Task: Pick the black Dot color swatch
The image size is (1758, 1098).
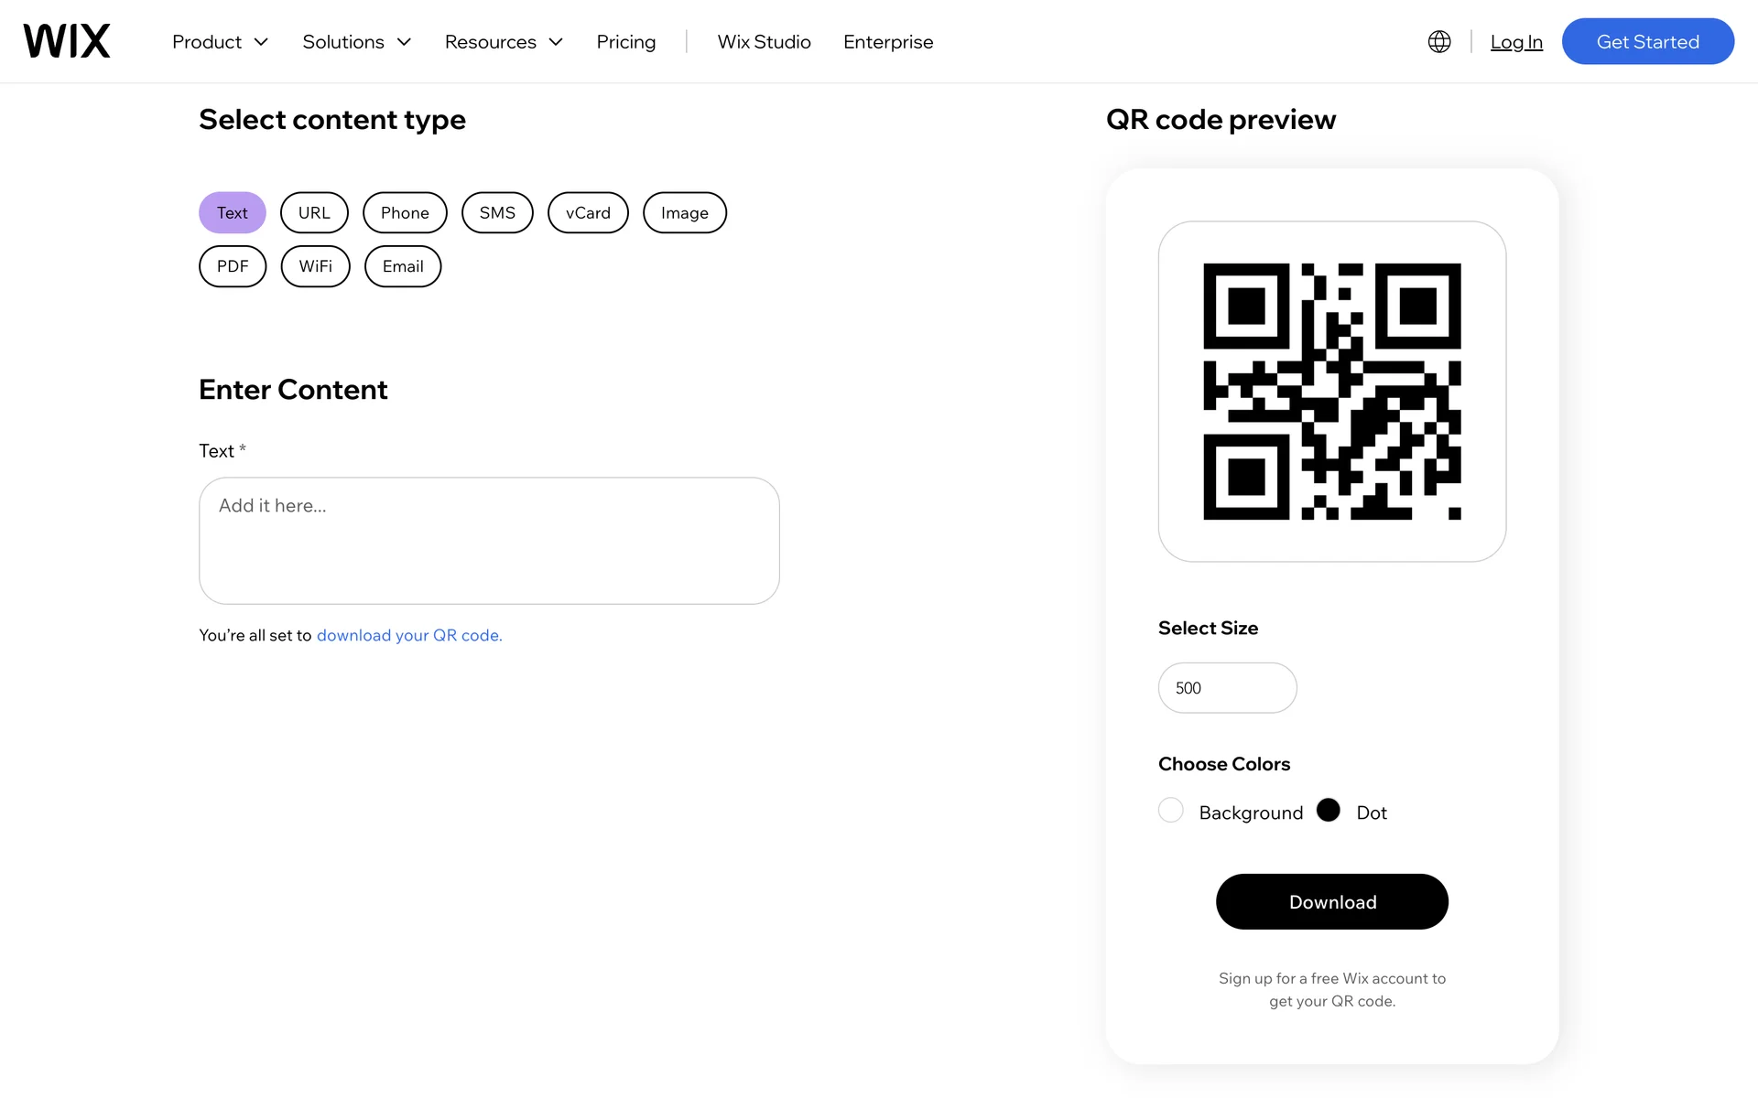Action: [x=1328, y=811]
